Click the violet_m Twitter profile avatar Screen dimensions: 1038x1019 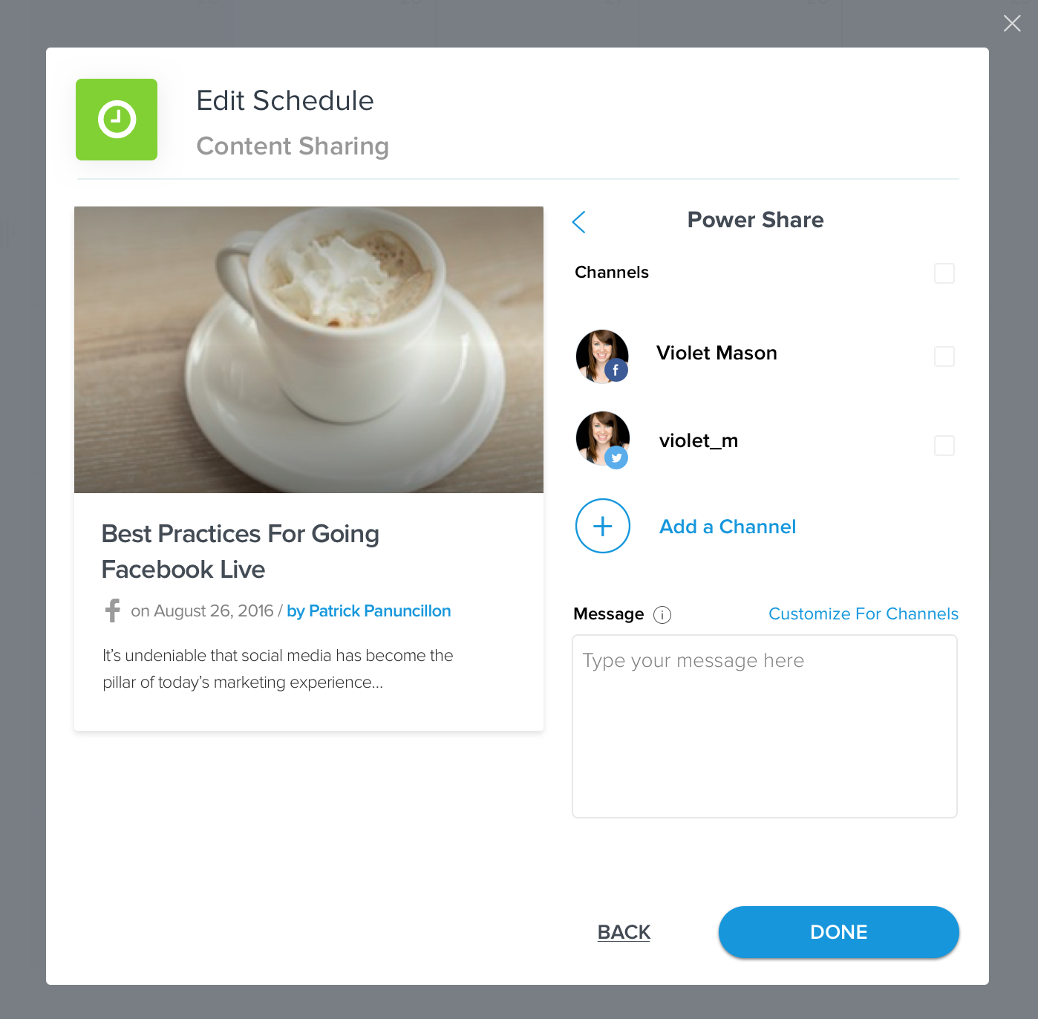click(x=602, y=439)
